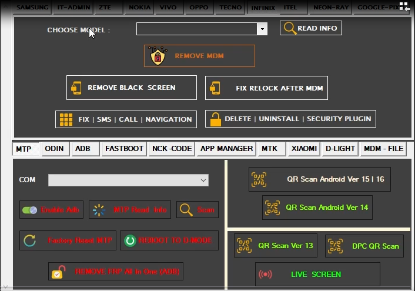The height and width of the screenshot is (291, 415).
Task: Expand the COM port dropdown
Action: (203, 180)
